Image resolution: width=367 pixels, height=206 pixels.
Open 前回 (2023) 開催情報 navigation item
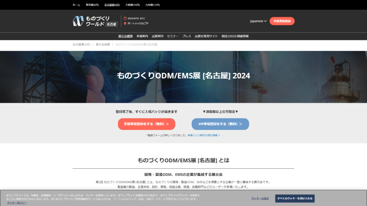coord(235,36)
